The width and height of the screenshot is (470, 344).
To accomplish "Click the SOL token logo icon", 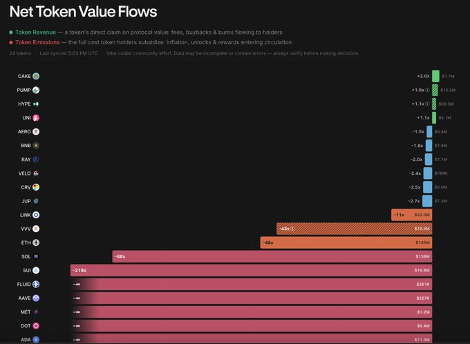I will (x=36, y=256).
